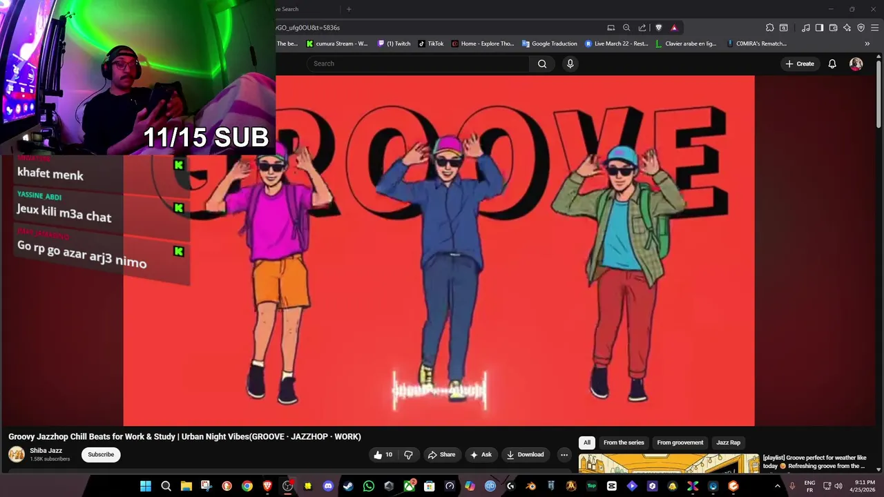Open File Explorer from taskbar
The height and width of the screenshot is (497, 884).
coord(186,486)
